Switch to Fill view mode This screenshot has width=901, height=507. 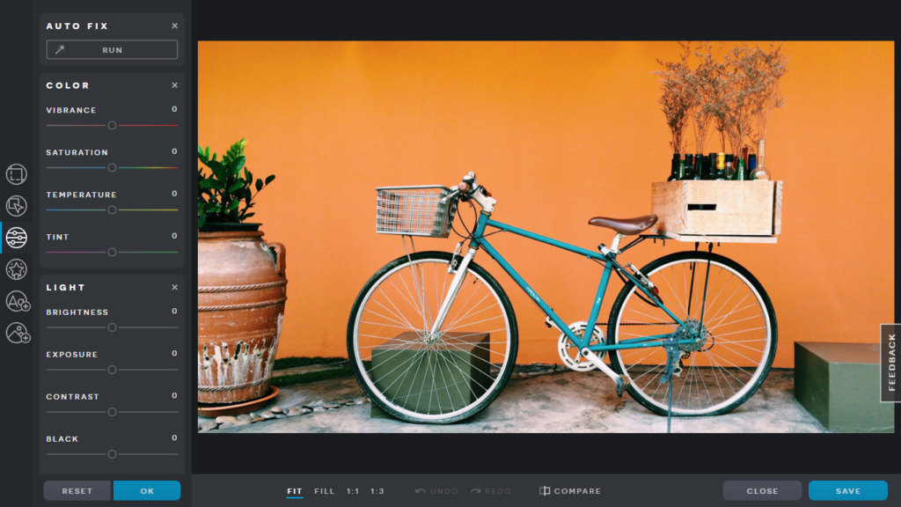click(x=325, y=491)
